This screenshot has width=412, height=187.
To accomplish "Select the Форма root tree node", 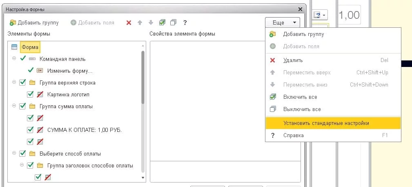I will 30,47.
